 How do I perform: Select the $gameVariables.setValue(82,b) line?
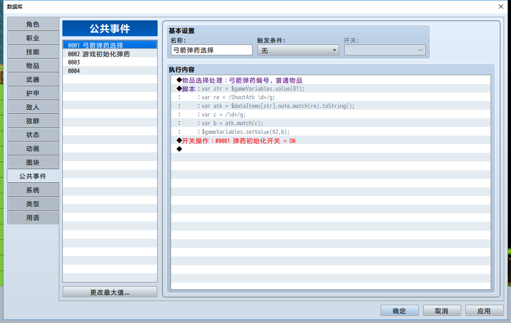(331, 132)
